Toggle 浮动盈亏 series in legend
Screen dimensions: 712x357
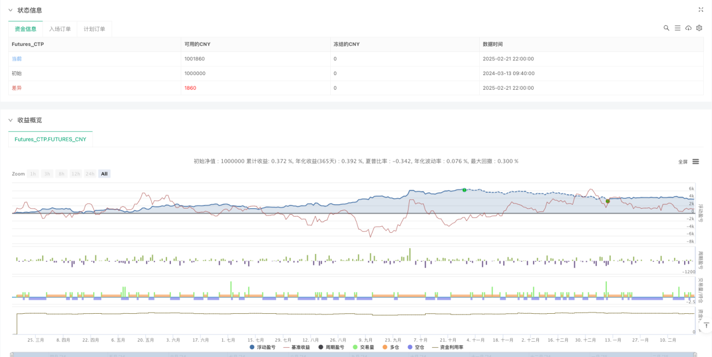point(262,347)
